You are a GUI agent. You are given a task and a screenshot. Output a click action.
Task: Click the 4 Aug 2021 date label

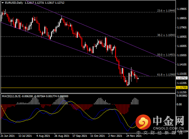[43, 136]
